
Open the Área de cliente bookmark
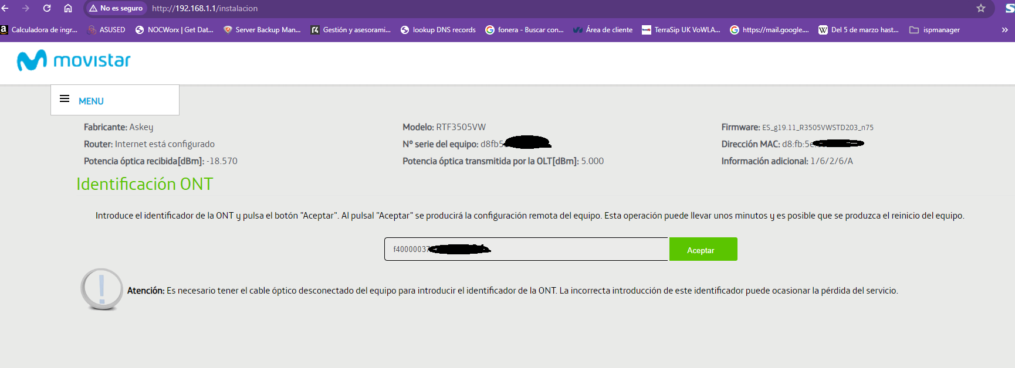pos(603,30)
